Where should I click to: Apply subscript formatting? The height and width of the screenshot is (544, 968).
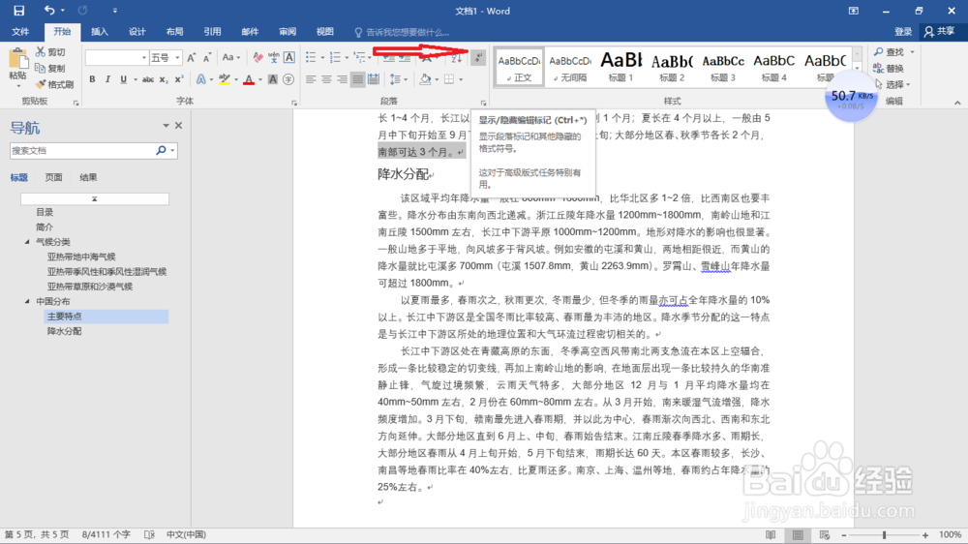click(163, 79)
